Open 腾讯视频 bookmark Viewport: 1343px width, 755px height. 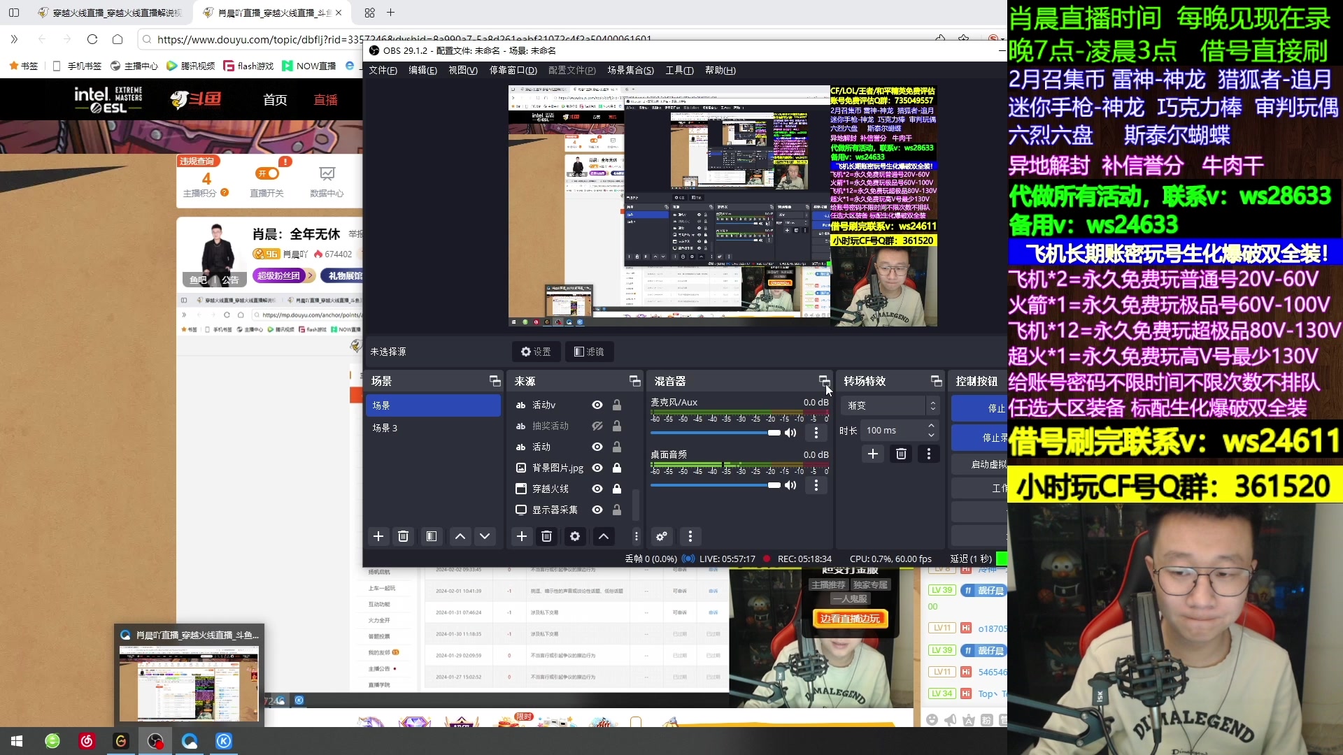point(191,66)
